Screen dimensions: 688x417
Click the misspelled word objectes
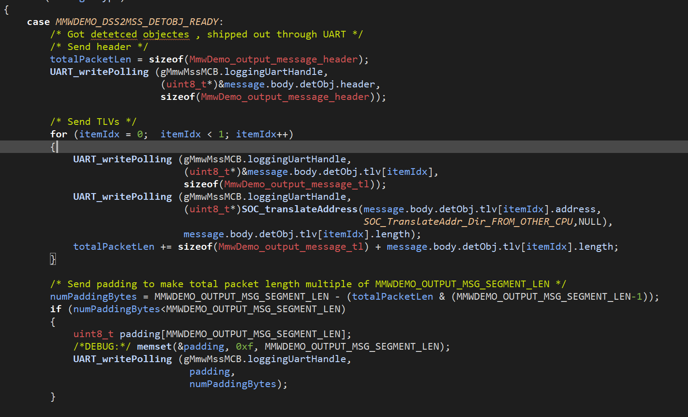tap(166, 34)
